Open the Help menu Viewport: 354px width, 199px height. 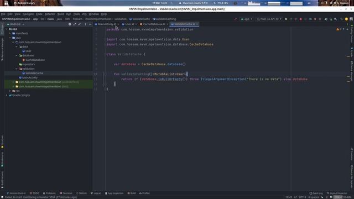click(104, 14)
